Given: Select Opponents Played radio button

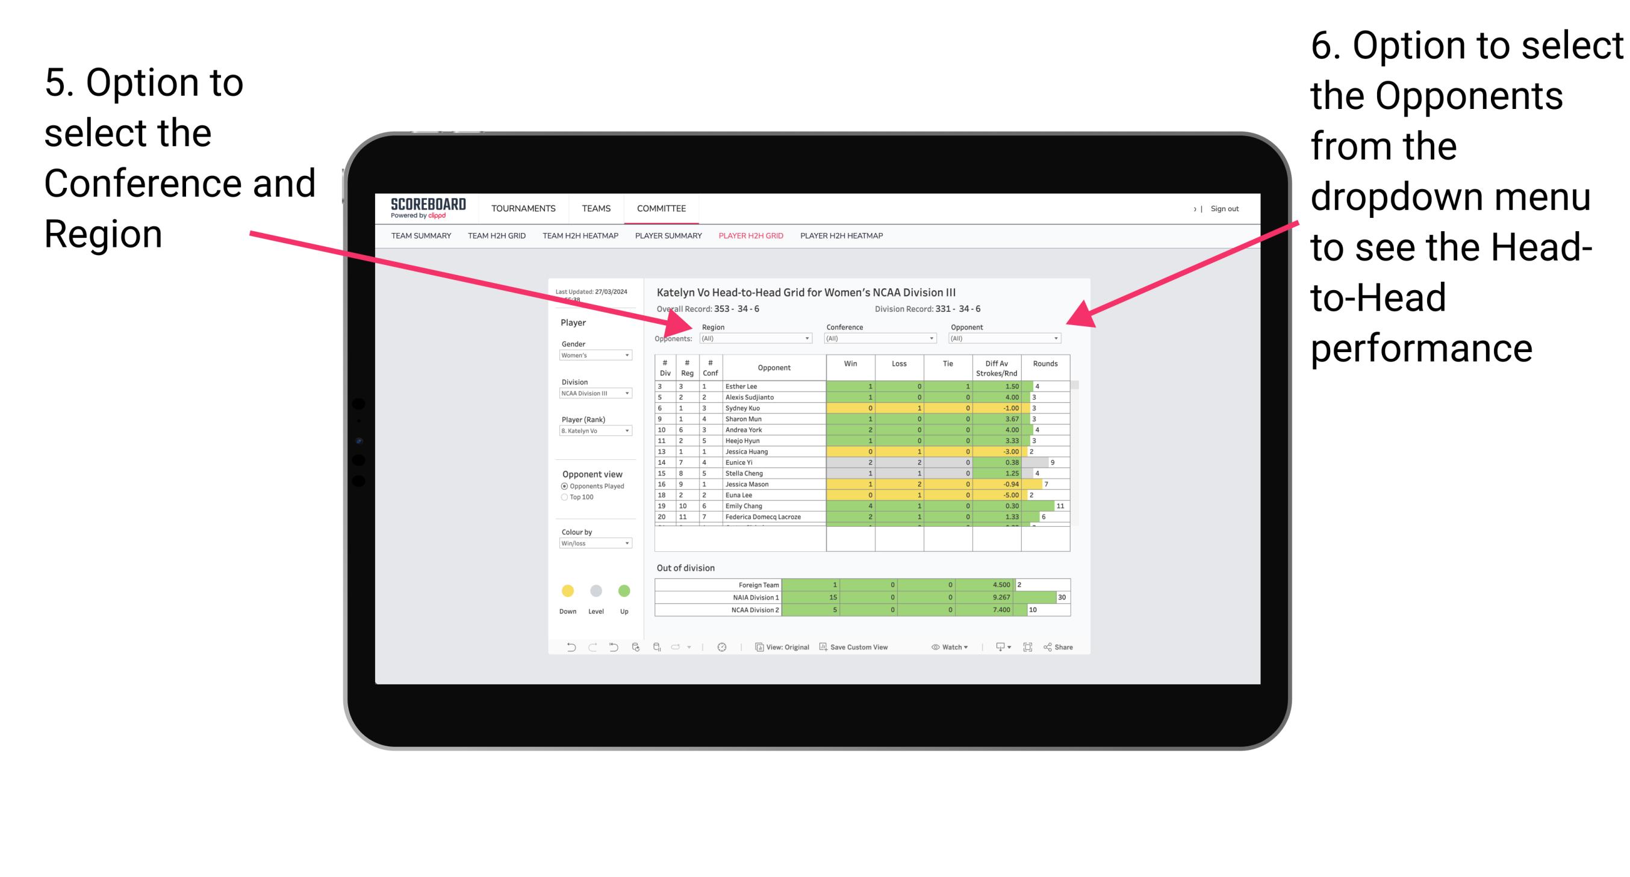Looking at the screenshot, I should click(561, 486).
